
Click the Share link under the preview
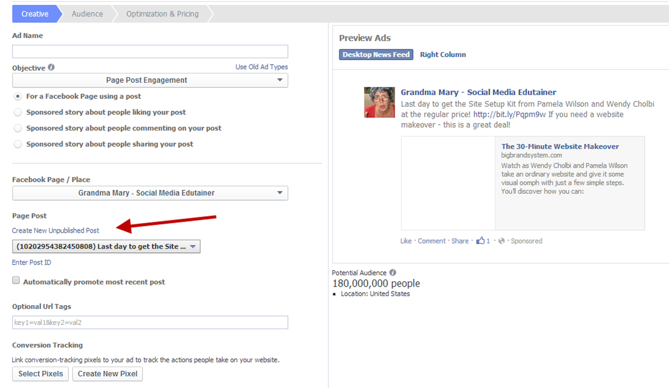(460, 241)
